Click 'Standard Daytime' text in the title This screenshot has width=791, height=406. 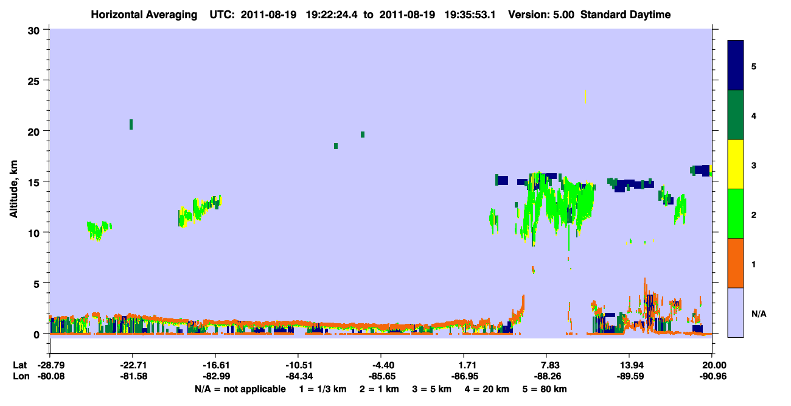[x=625, y=15]
